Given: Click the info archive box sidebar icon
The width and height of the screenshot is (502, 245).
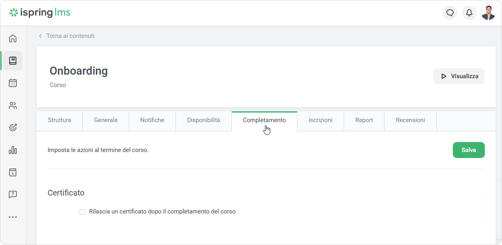Looking at the screenshot, I should (13, 172).
